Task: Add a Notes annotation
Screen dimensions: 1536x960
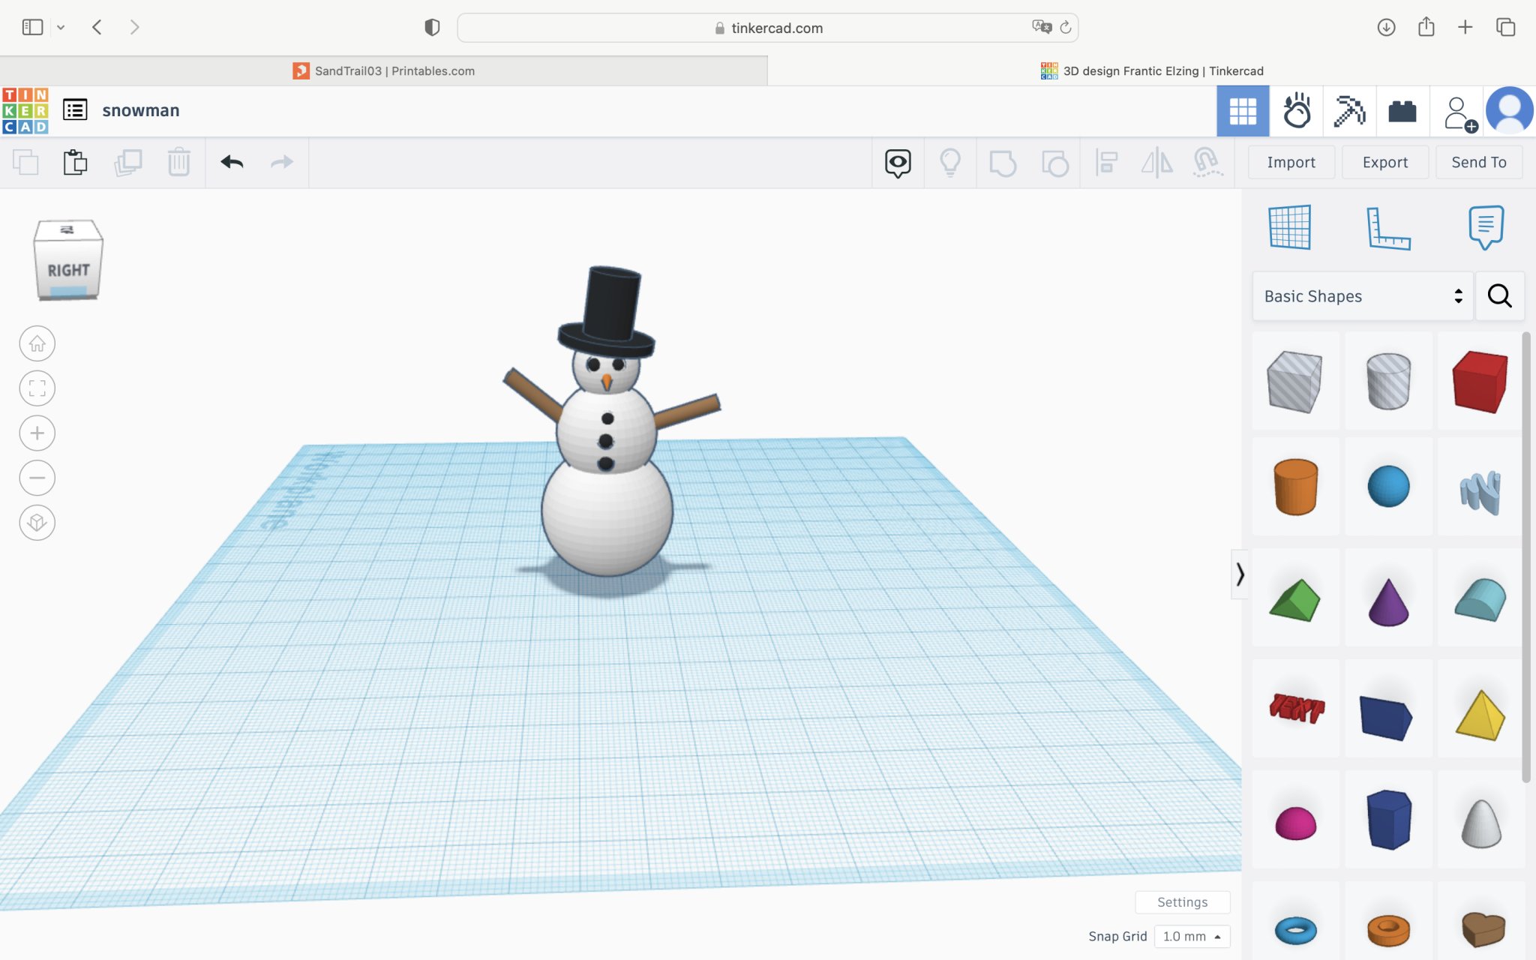Action: pyautogui.click(x=1486, y=228)
